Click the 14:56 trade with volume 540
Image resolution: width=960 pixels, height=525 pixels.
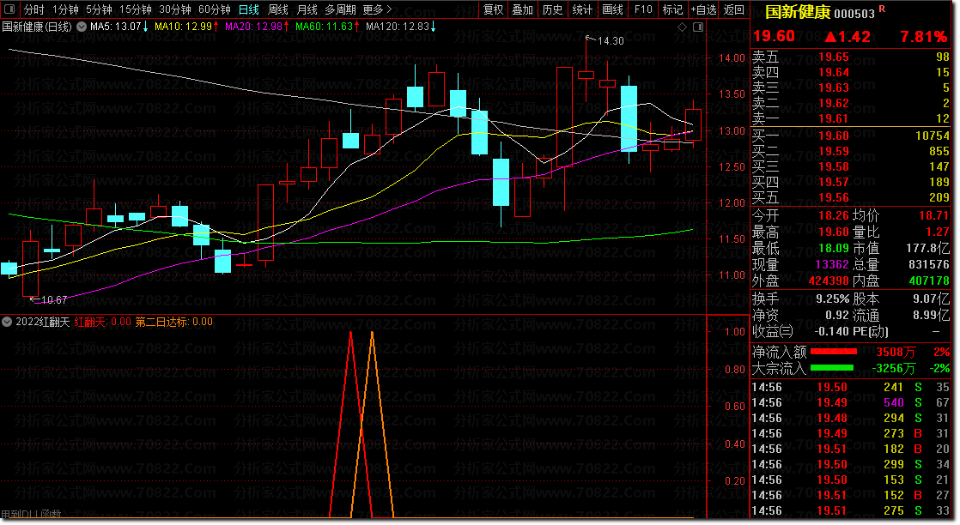[x=850, y=402]
